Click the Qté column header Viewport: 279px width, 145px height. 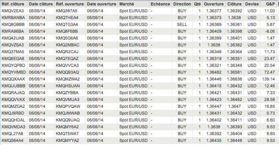[x=197, y=4]
